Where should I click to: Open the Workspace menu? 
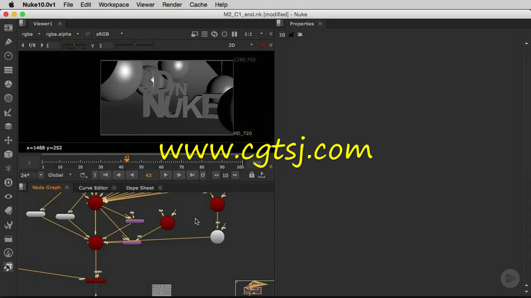pos(114,5)
